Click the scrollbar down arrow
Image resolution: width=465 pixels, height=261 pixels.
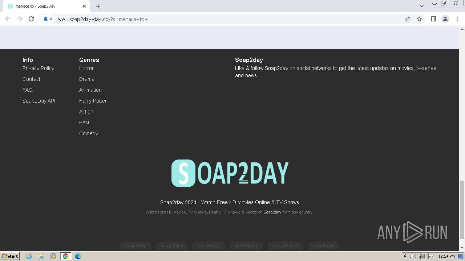tap(462, 248)
